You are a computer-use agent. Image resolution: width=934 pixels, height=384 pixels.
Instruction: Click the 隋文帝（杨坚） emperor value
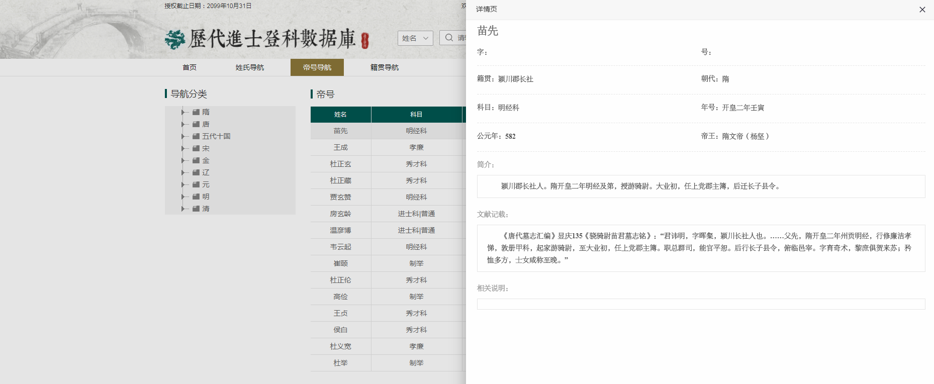click(745, 136)
